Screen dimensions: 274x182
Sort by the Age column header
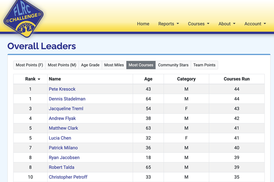click(x=148, y=79)
